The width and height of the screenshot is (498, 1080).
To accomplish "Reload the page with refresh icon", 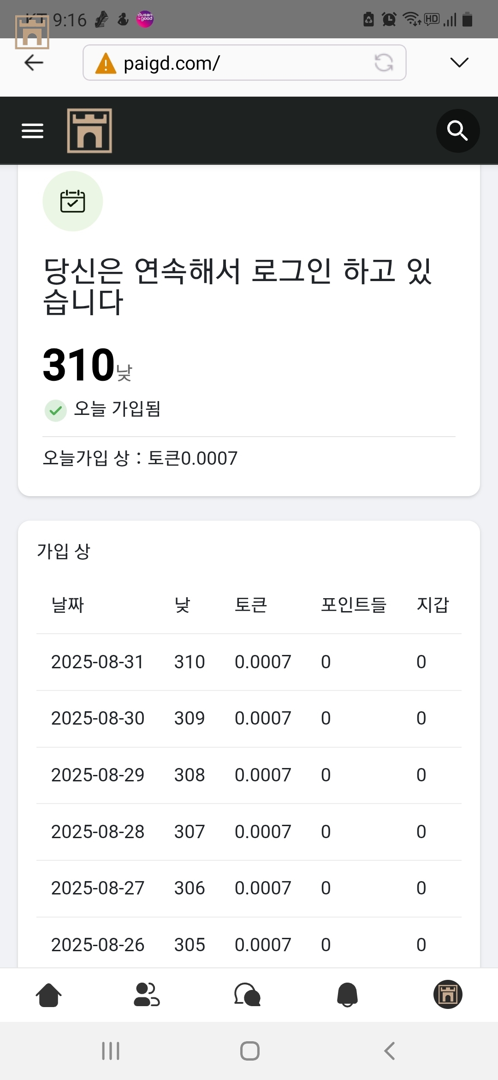I will [384, 63].
